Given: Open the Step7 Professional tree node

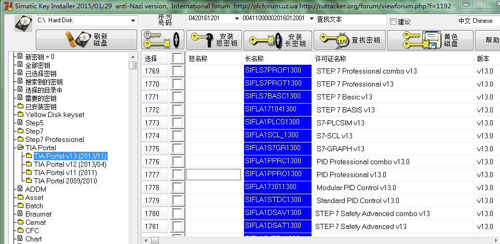Looking at the screenshot, I should (55, 139).
